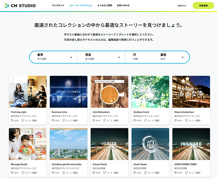
Task: Click clock icon on Message Board card
Action: [12, 172]
